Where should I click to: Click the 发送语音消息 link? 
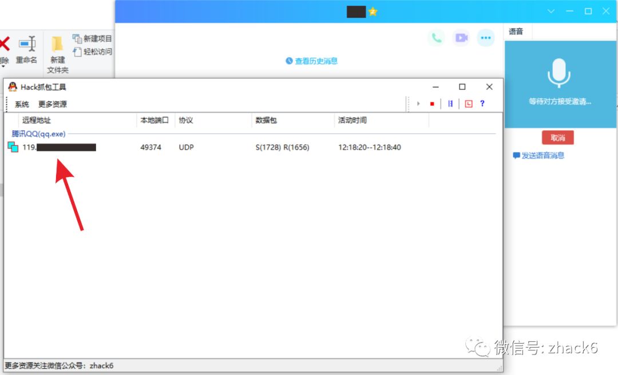(538, 155)
